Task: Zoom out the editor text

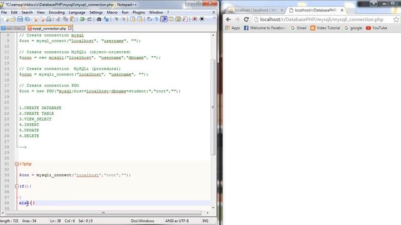Action: [123, 19]
